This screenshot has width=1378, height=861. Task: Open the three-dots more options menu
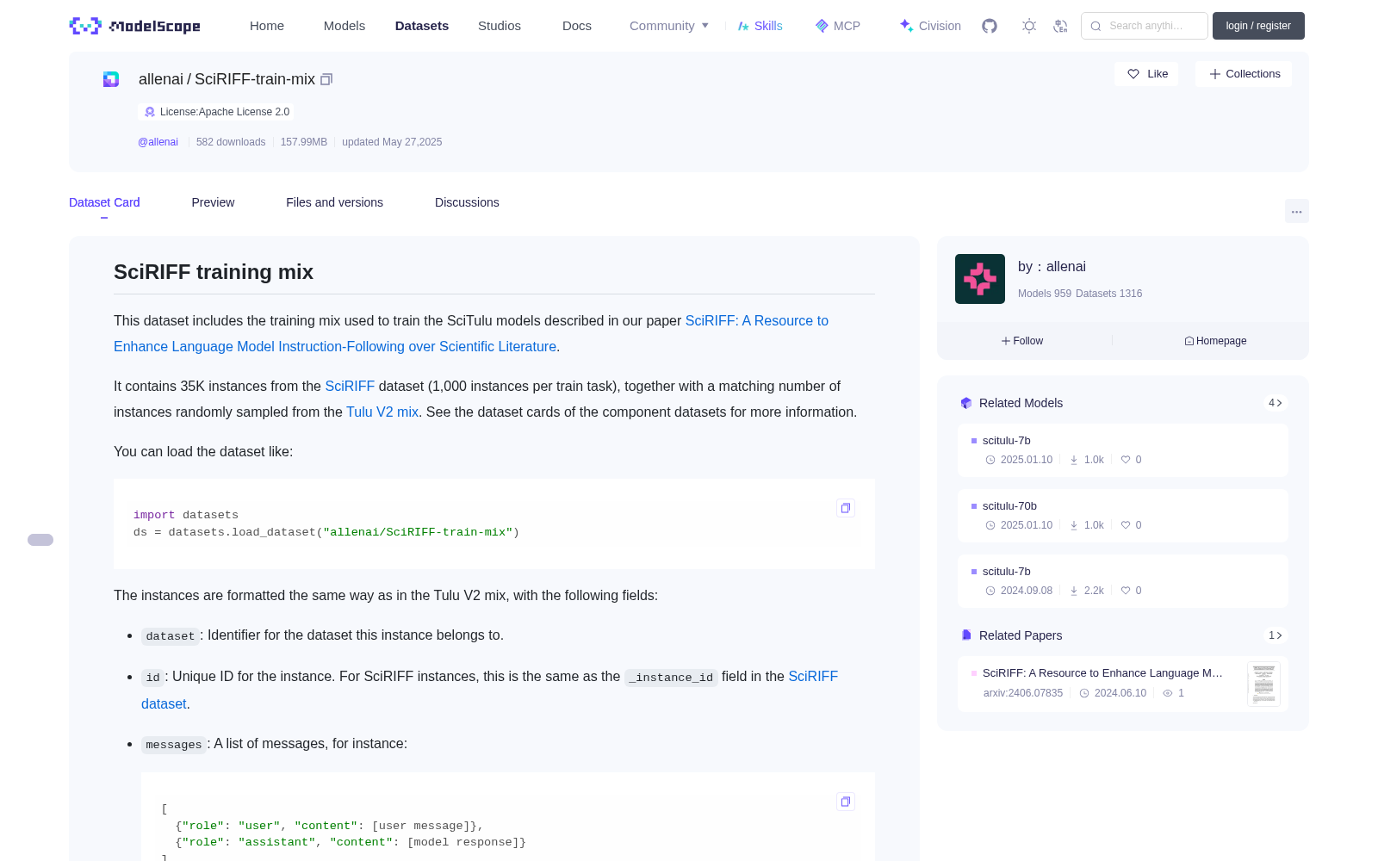[1296, 211]
